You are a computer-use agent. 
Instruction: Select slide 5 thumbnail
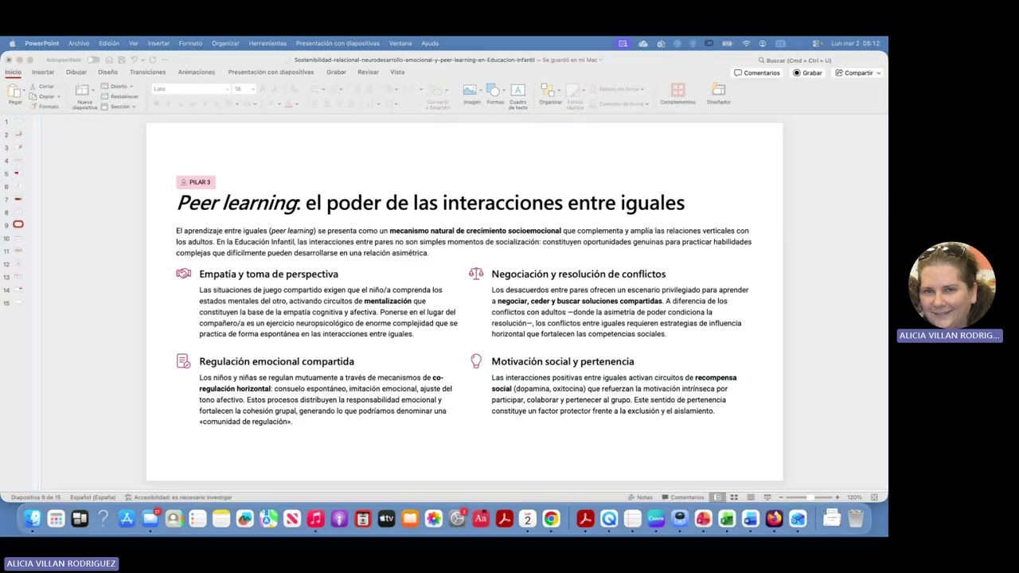coord(18,173)
